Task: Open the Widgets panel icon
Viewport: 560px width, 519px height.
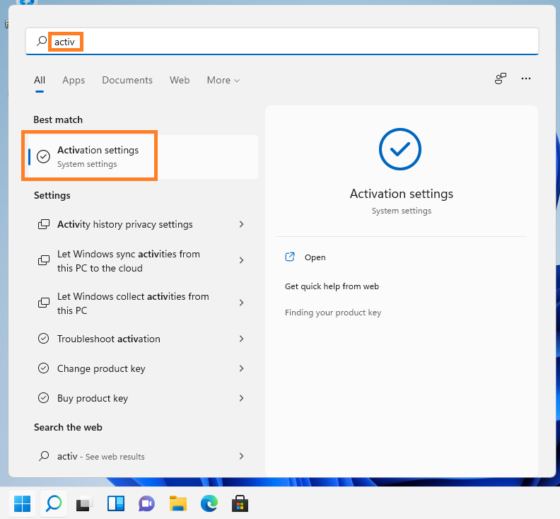Action: pyautogui.click(x=115, y=503)
